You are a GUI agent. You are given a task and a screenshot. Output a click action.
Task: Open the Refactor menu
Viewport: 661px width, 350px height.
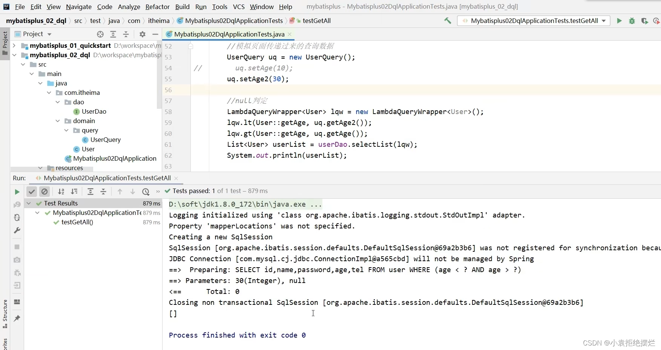point(157,7)
